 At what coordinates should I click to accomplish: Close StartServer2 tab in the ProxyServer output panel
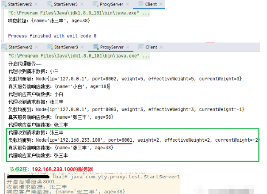coord(36,47)
